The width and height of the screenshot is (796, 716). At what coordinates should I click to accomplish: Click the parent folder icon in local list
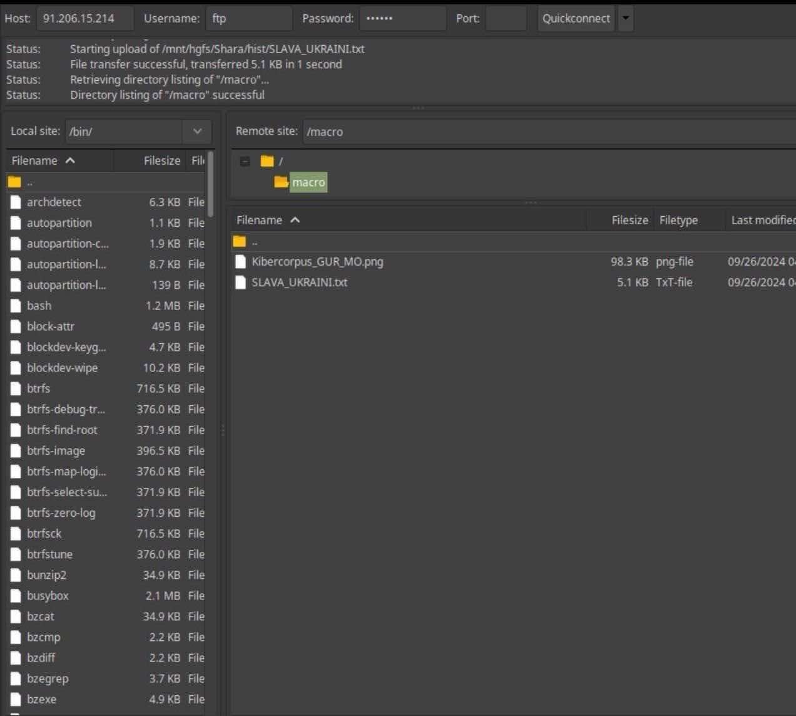coord(15,182)
